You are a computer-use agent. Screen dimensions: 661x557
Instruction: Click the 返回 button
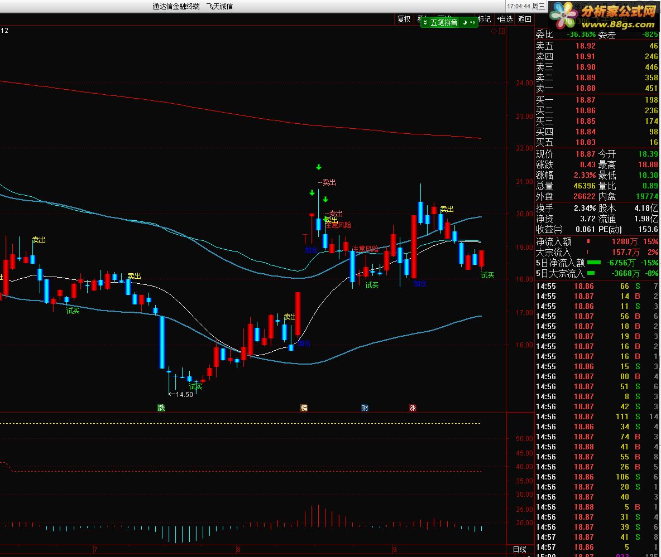[524, 19]
